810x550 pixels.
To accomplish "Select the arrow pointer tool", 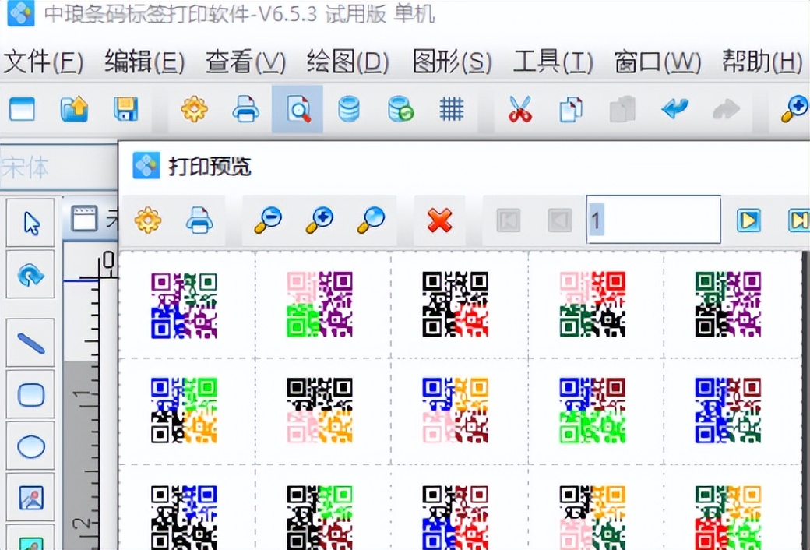I will pyautogui.click(x=30, y=223).
